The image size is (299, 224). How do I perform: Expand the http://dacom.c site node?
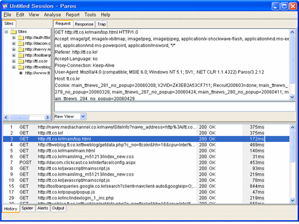(13, 43)
